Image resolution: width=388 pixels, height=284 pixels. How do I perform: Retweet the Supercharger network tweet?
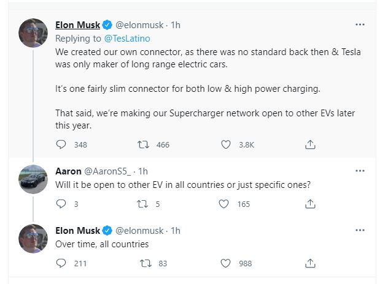click(x=147, y=145)
